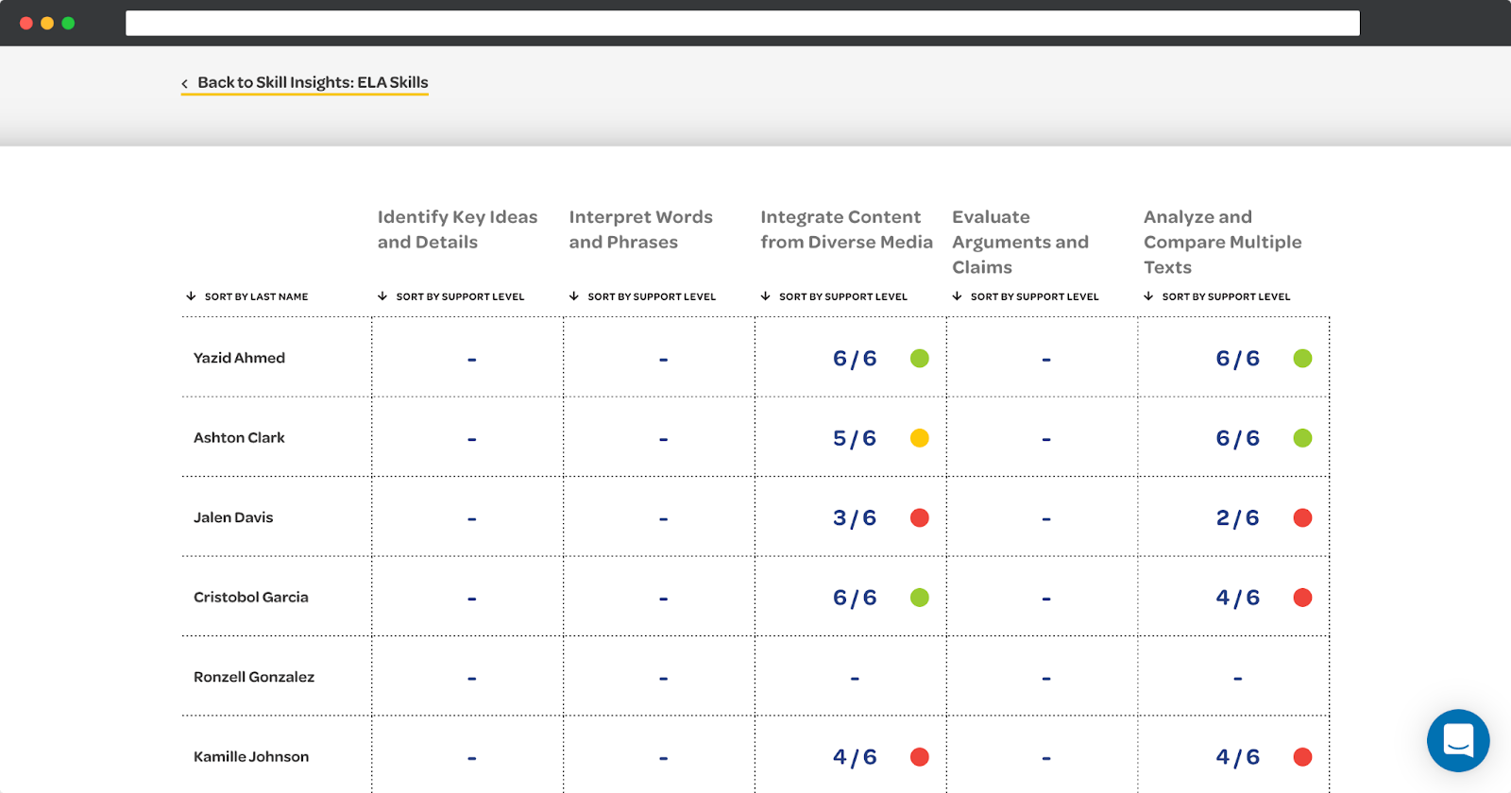Open Kamille Johnson's 4/6 Integrate Content score
This screenshot has width=1511, height=793.
coord(855,757)
